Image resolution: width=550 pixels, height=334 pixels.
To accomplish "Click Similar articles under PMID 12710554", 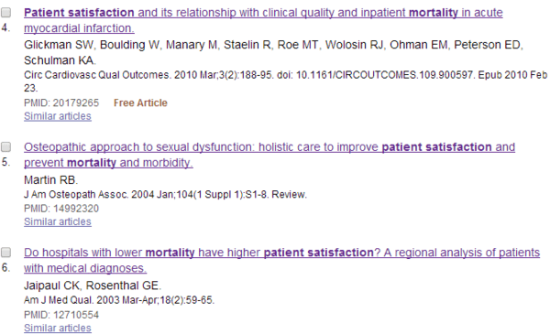I will point(58,328).
